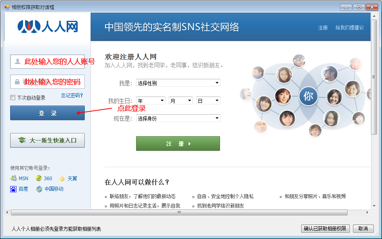This screenshot has height=239, width=382.
Task: Click the 给我们提建议 header link
Action: point(349,28)
